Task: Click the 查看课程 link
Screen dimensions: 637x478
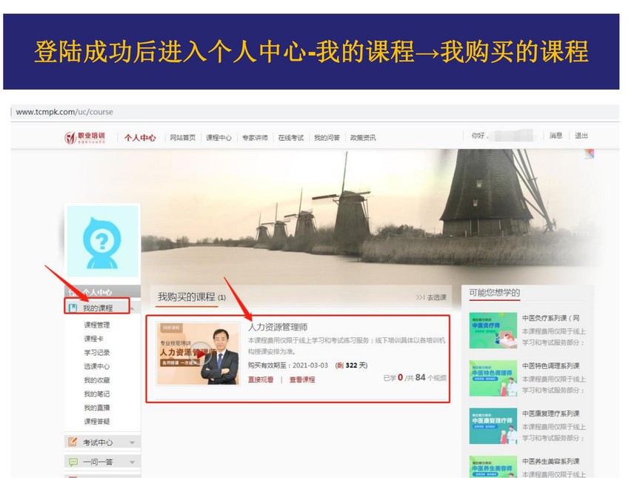Action: 302,379
